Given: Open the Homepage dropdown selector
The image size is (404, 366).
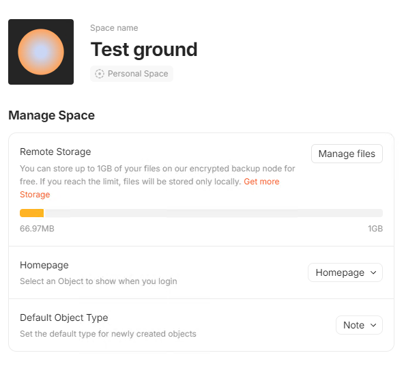Looking at the screenshot, I should point(345,272).
